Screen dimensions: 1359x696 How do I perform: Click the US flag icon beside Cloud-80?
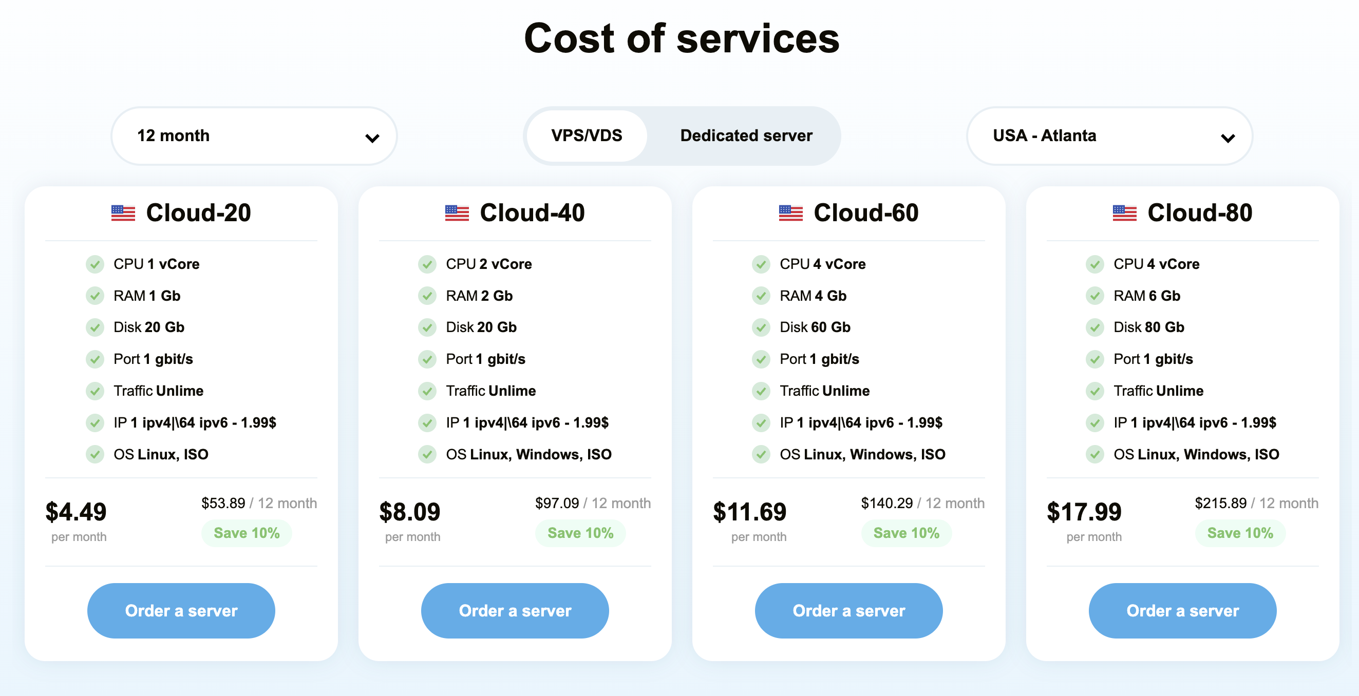pos(1124,213)
